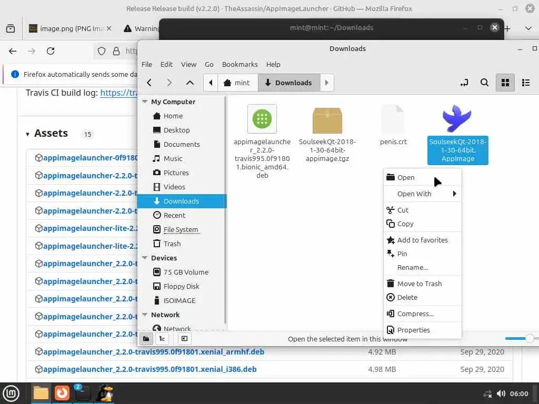The image size is (539, 404).
Task: Choose Move to Trash
Action: click(x=423, y=284)
